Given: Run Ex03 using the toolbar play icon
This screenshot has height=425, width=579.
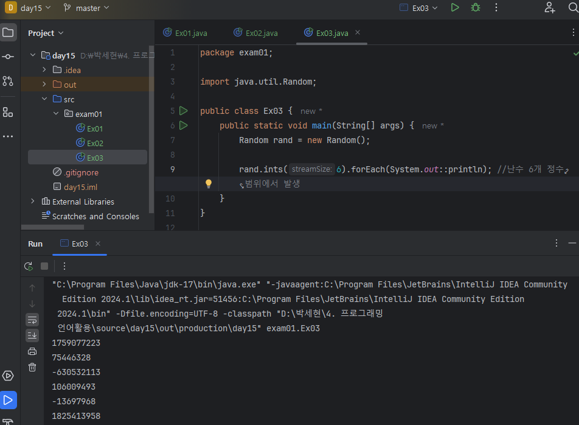Looking at the screenshot, I should pos(455,8).
